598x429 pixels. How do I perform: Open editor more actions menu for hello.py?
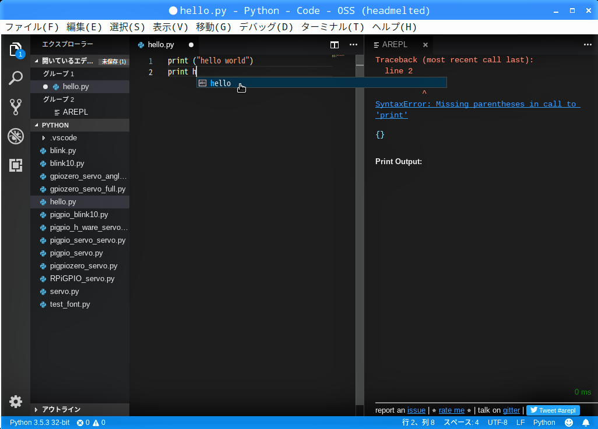354,45
